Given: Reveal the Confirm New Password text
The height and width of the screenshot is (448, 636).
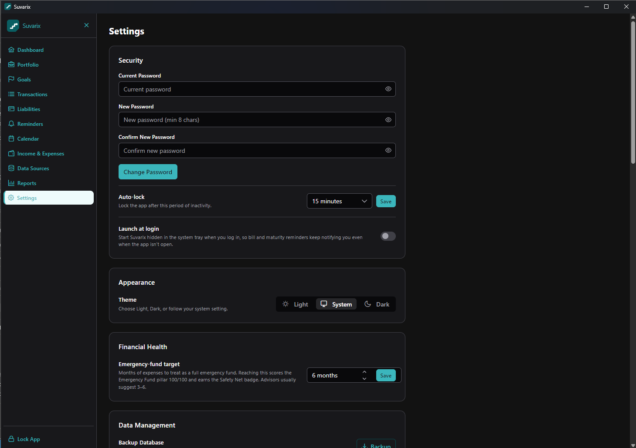Looking at the screenshot, I should pyautogui.click(x=388, y=150).
